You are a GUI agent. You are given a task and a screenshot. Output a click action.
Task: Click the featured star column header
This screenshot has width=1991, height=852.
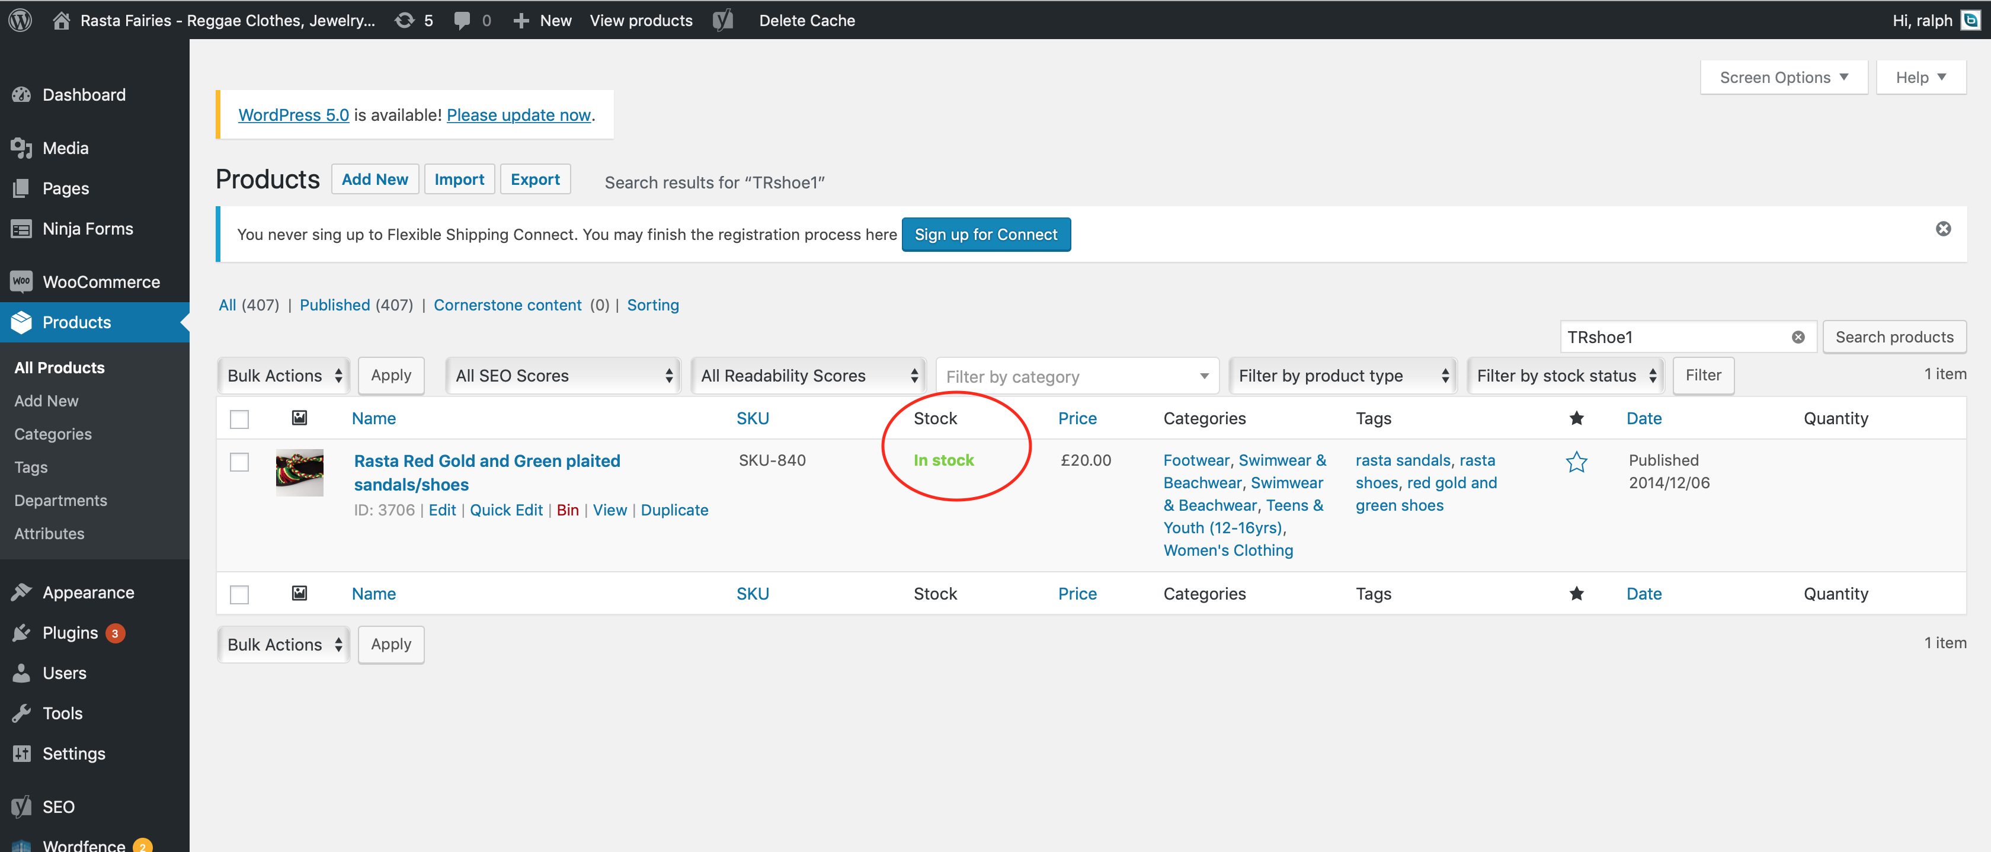(x=1576, y=418)
